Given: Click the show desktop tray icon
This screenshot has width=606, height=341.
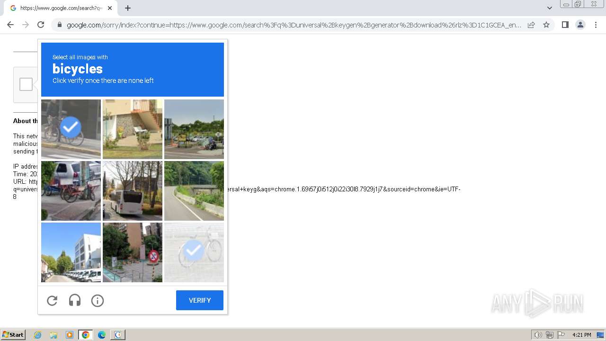Looking at the screenshot, I should point(601,335).
